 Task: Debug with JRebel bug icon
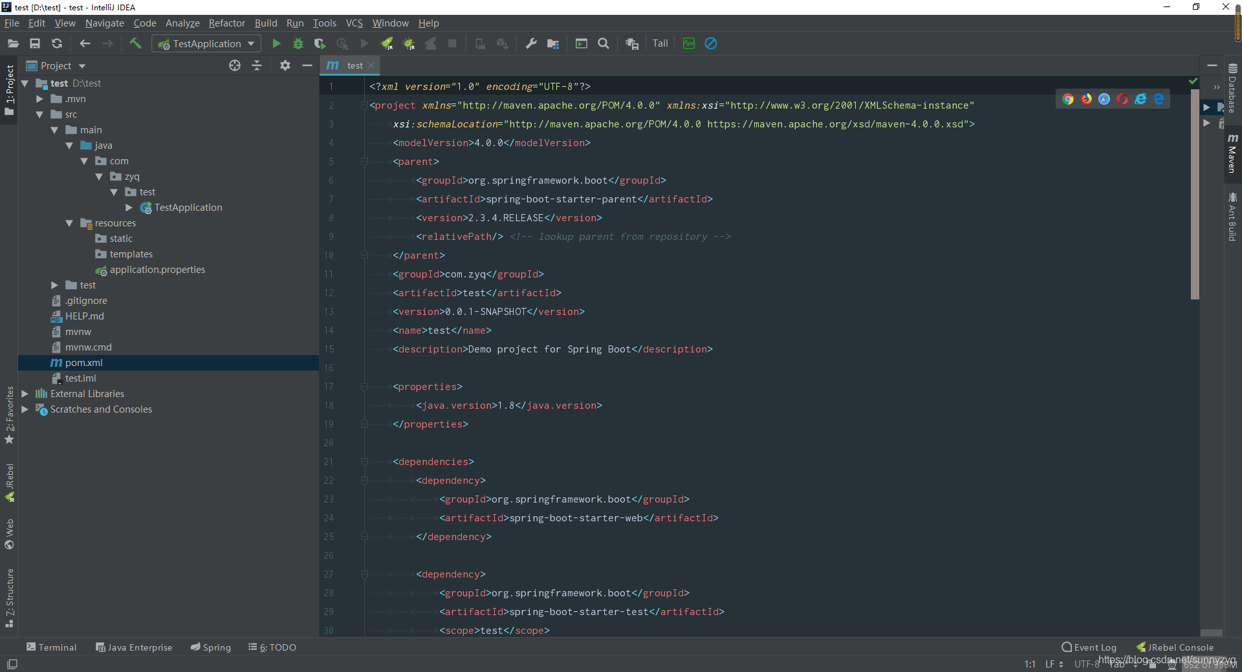(409, 43)
